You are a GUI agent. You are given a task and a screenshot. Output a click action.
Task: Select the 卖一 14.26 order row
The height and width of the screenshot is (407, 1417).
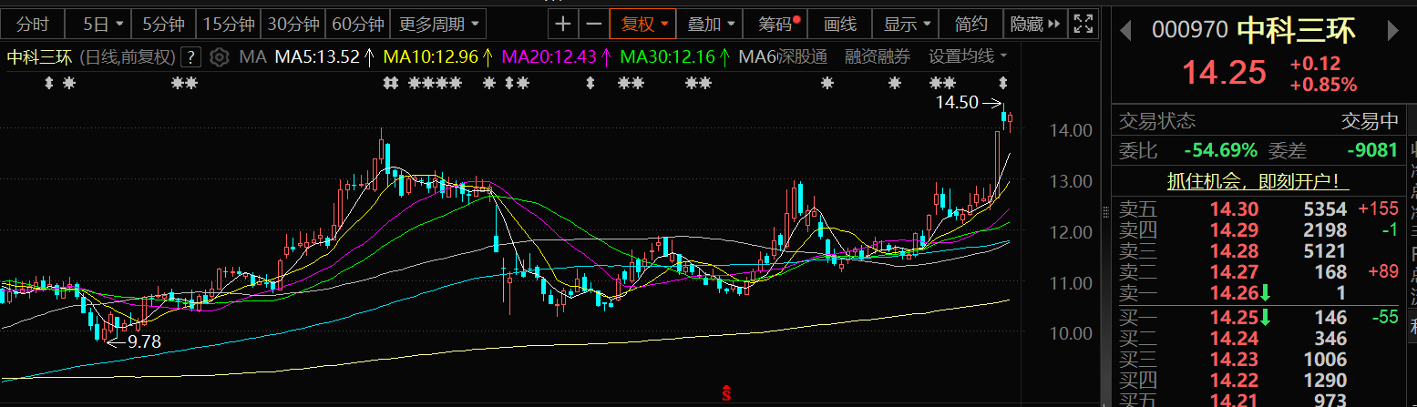pos(1258,292)
